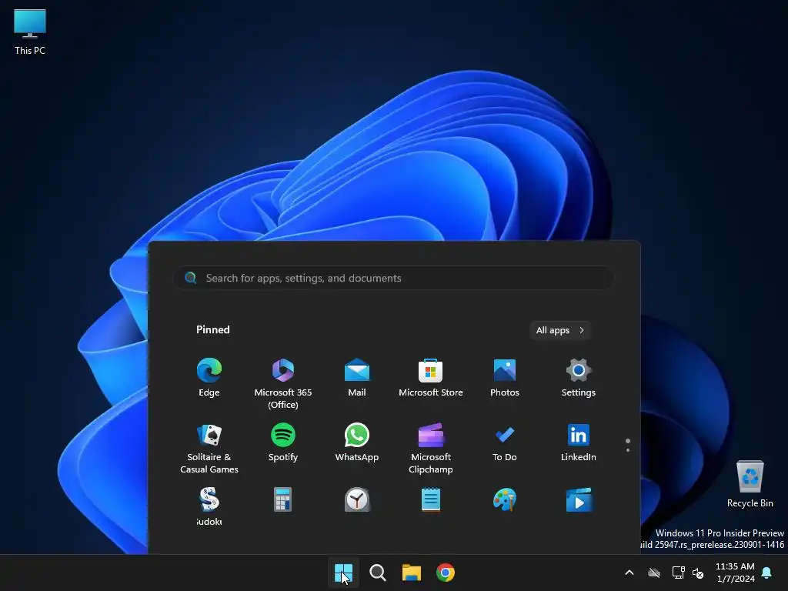788x591 pixels.
Task: Open Microsoft Store from pinned apps
Action: (x=431, y=377)
